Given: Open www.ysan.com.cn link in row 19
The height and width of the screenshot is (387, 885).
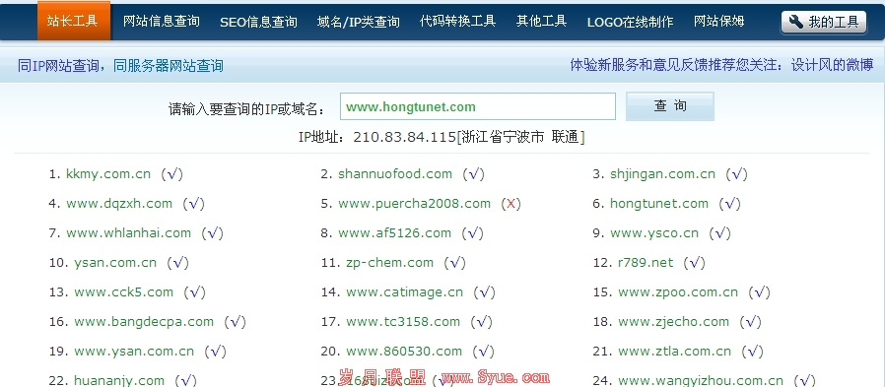Looking at the screenshot, I should pos(134,351).
